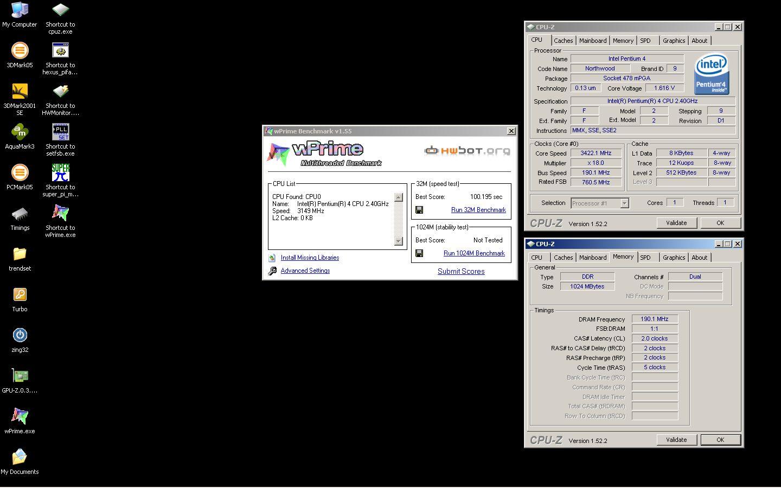The width and height of the screenshot is (781, 488).
Task: Select the wPrime.exe desktop icon
Action: click(20, 421)
